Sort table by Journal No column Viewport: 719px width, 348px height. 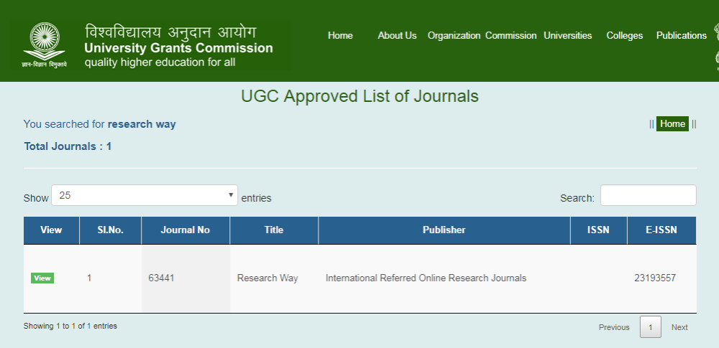click(186, 230)
